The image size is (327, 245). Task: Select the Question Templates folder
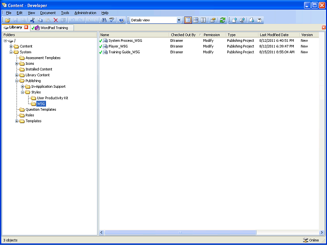tap(41, 109)
